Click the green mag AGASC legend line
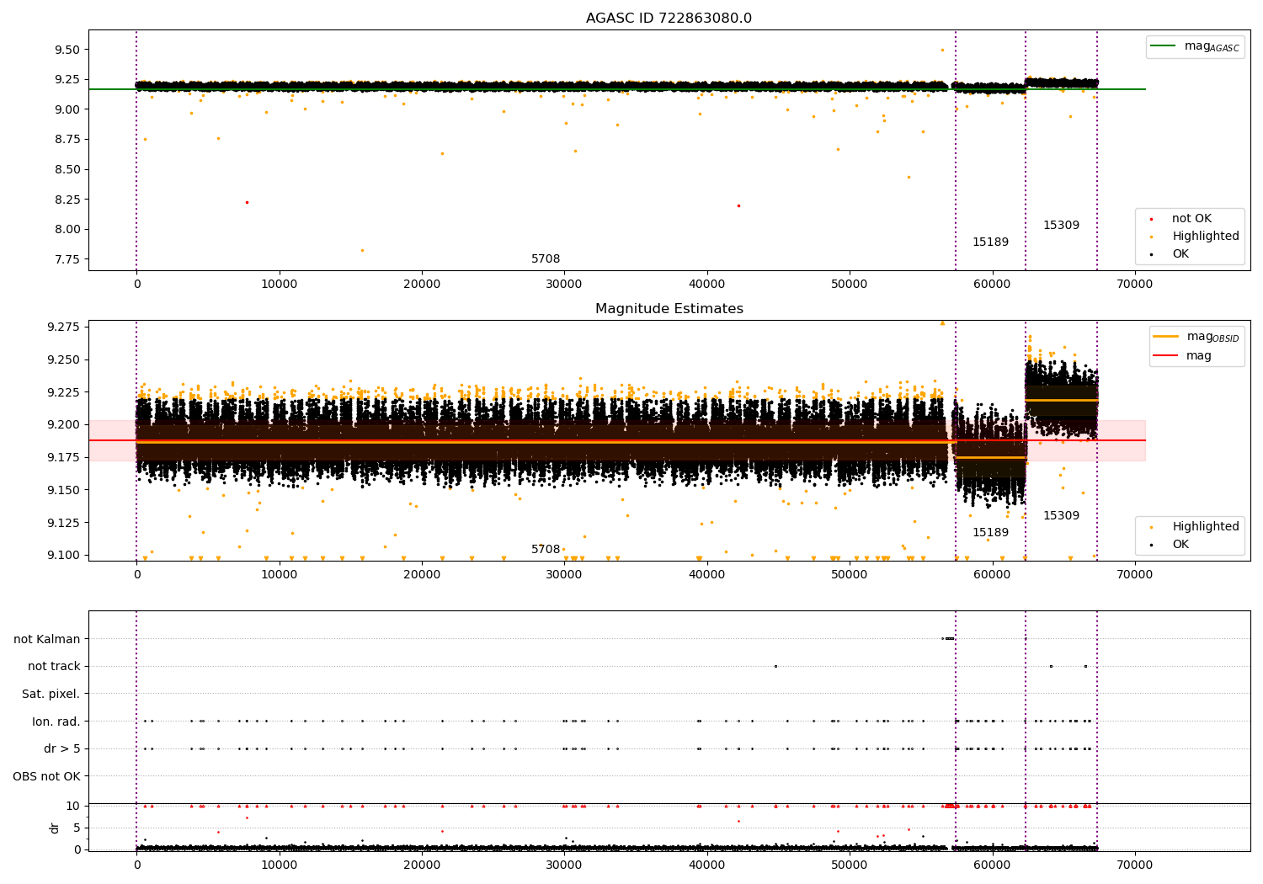The height and width of the screenshot is (884, 1263). (1164, 46)
